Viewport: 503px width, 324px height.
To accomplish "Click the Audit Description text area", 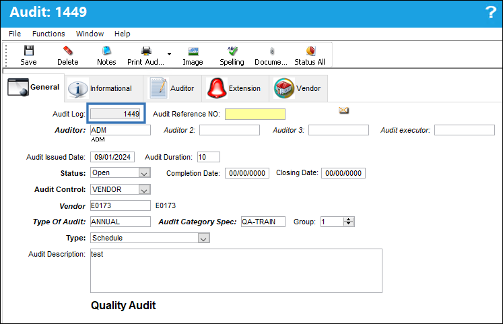I will [236, 271].
